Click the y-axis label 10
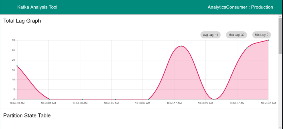Image resolution: width=283 pixels, height=129 pixels. [13, 80]
